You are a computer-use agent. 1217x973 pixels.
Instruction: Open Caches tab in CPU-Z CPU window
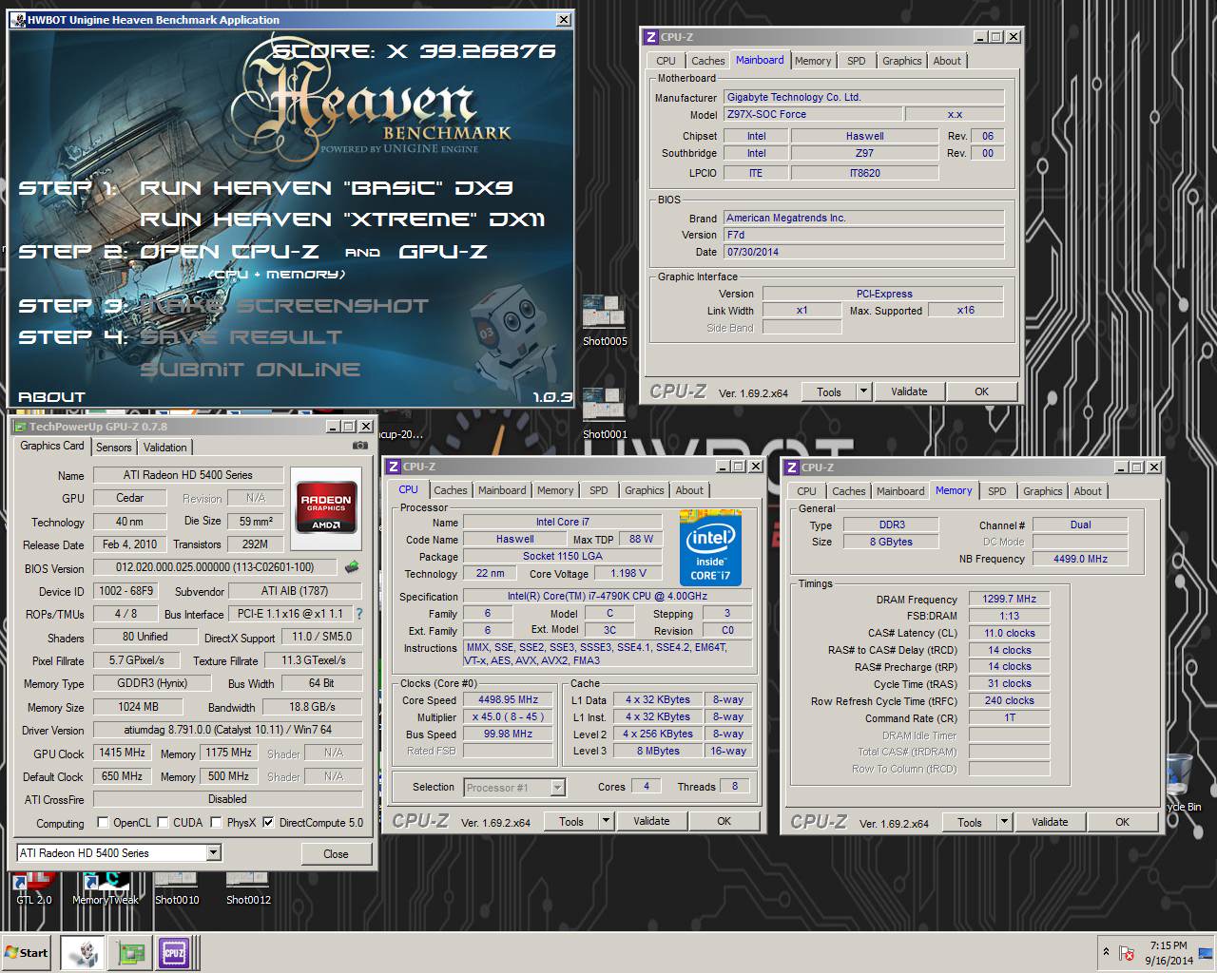point(451,490)
